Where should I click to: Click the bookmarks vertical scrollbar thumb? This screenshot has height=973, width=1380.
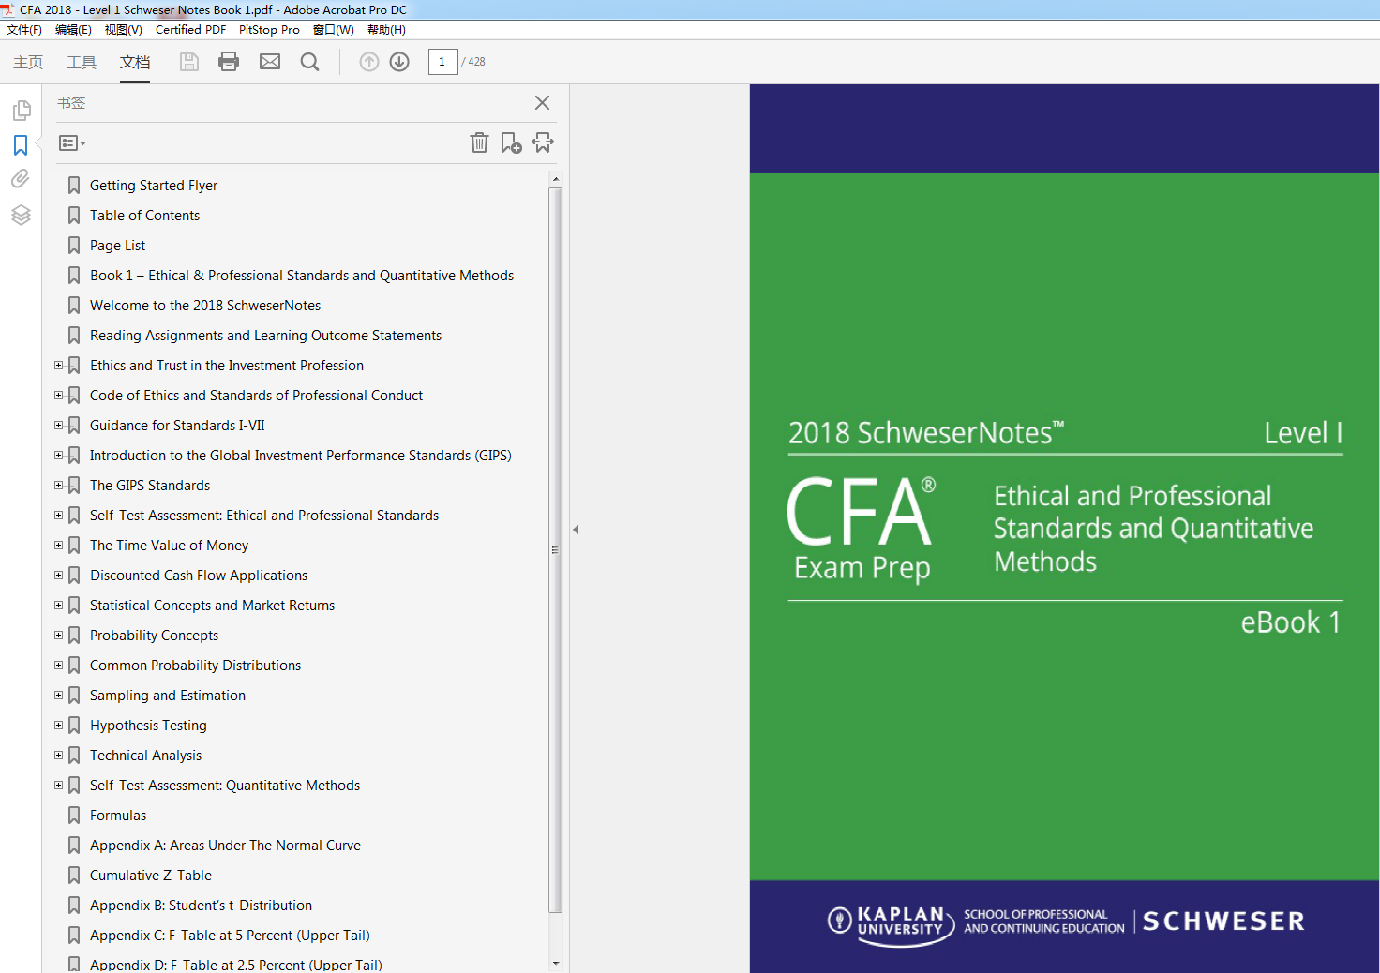coord(556,550)
